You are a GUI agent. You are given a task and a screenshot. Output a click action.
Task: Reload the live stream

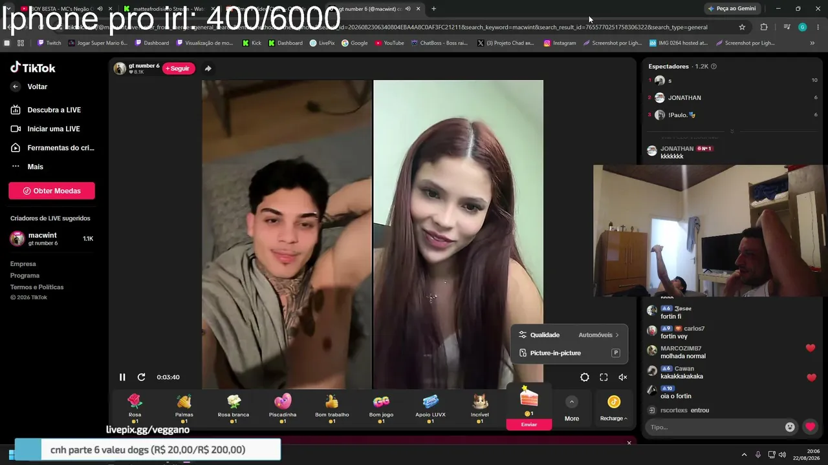(x=141, y=377)
